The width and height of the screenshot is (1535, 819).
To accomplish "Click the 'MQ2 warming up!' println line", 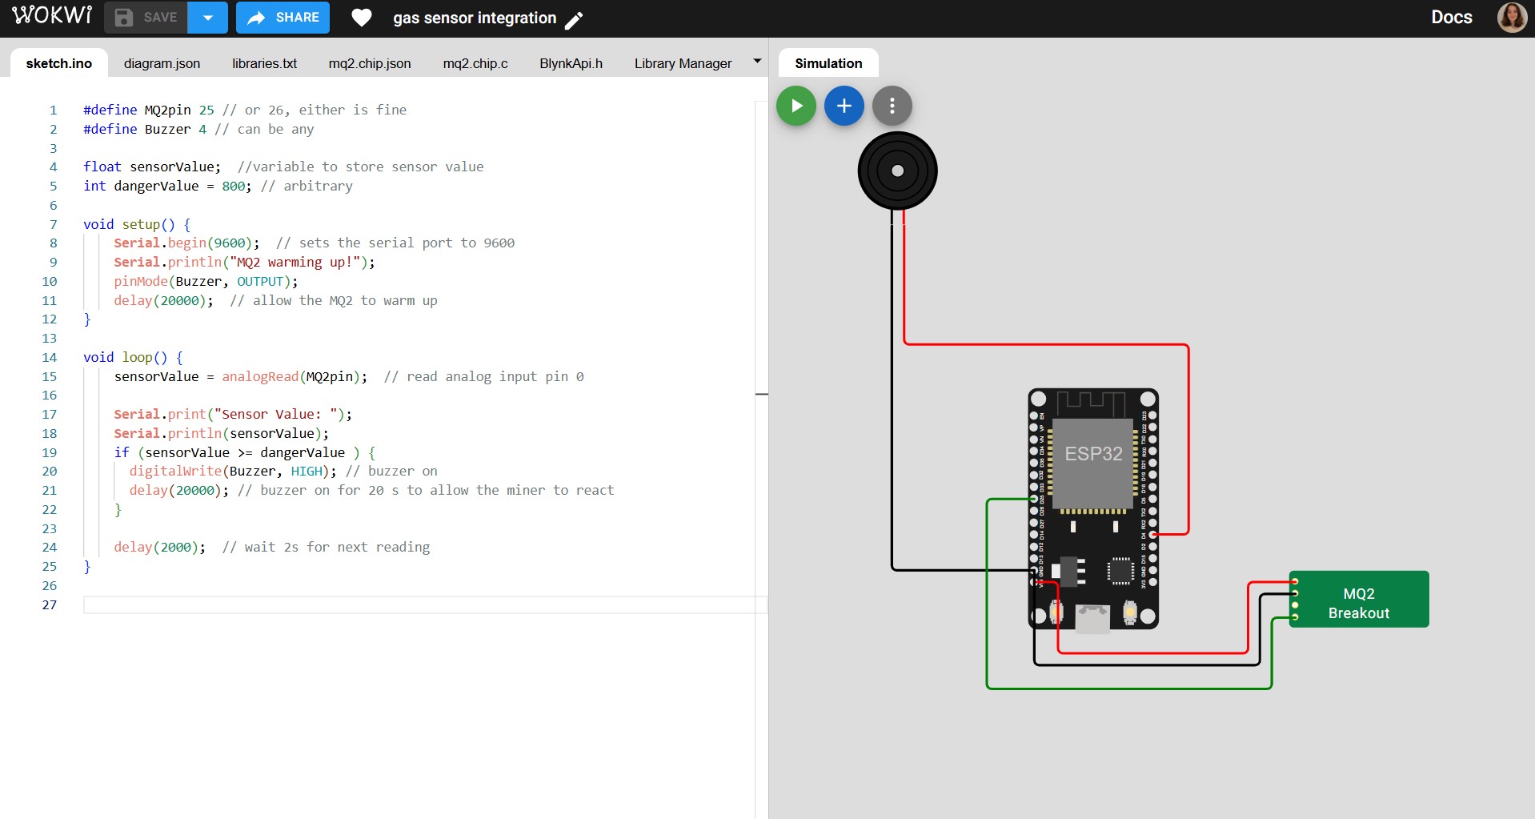I will tap(244, 262).
